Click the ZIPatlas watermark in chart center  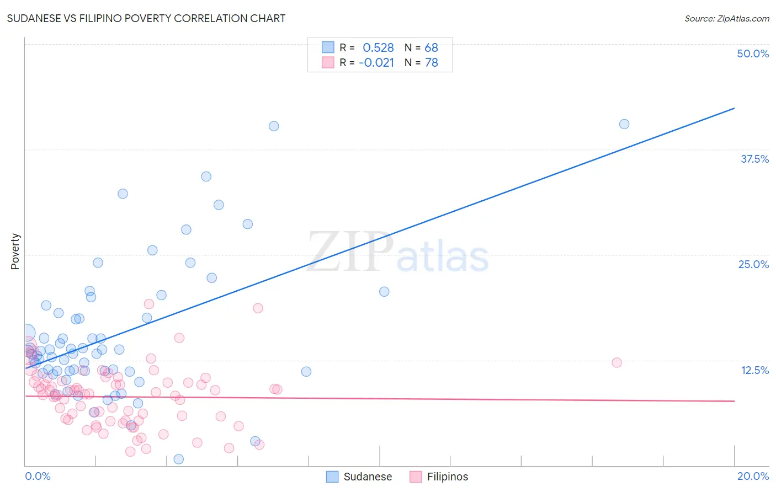pyautogui.click(x=398, y=253)
